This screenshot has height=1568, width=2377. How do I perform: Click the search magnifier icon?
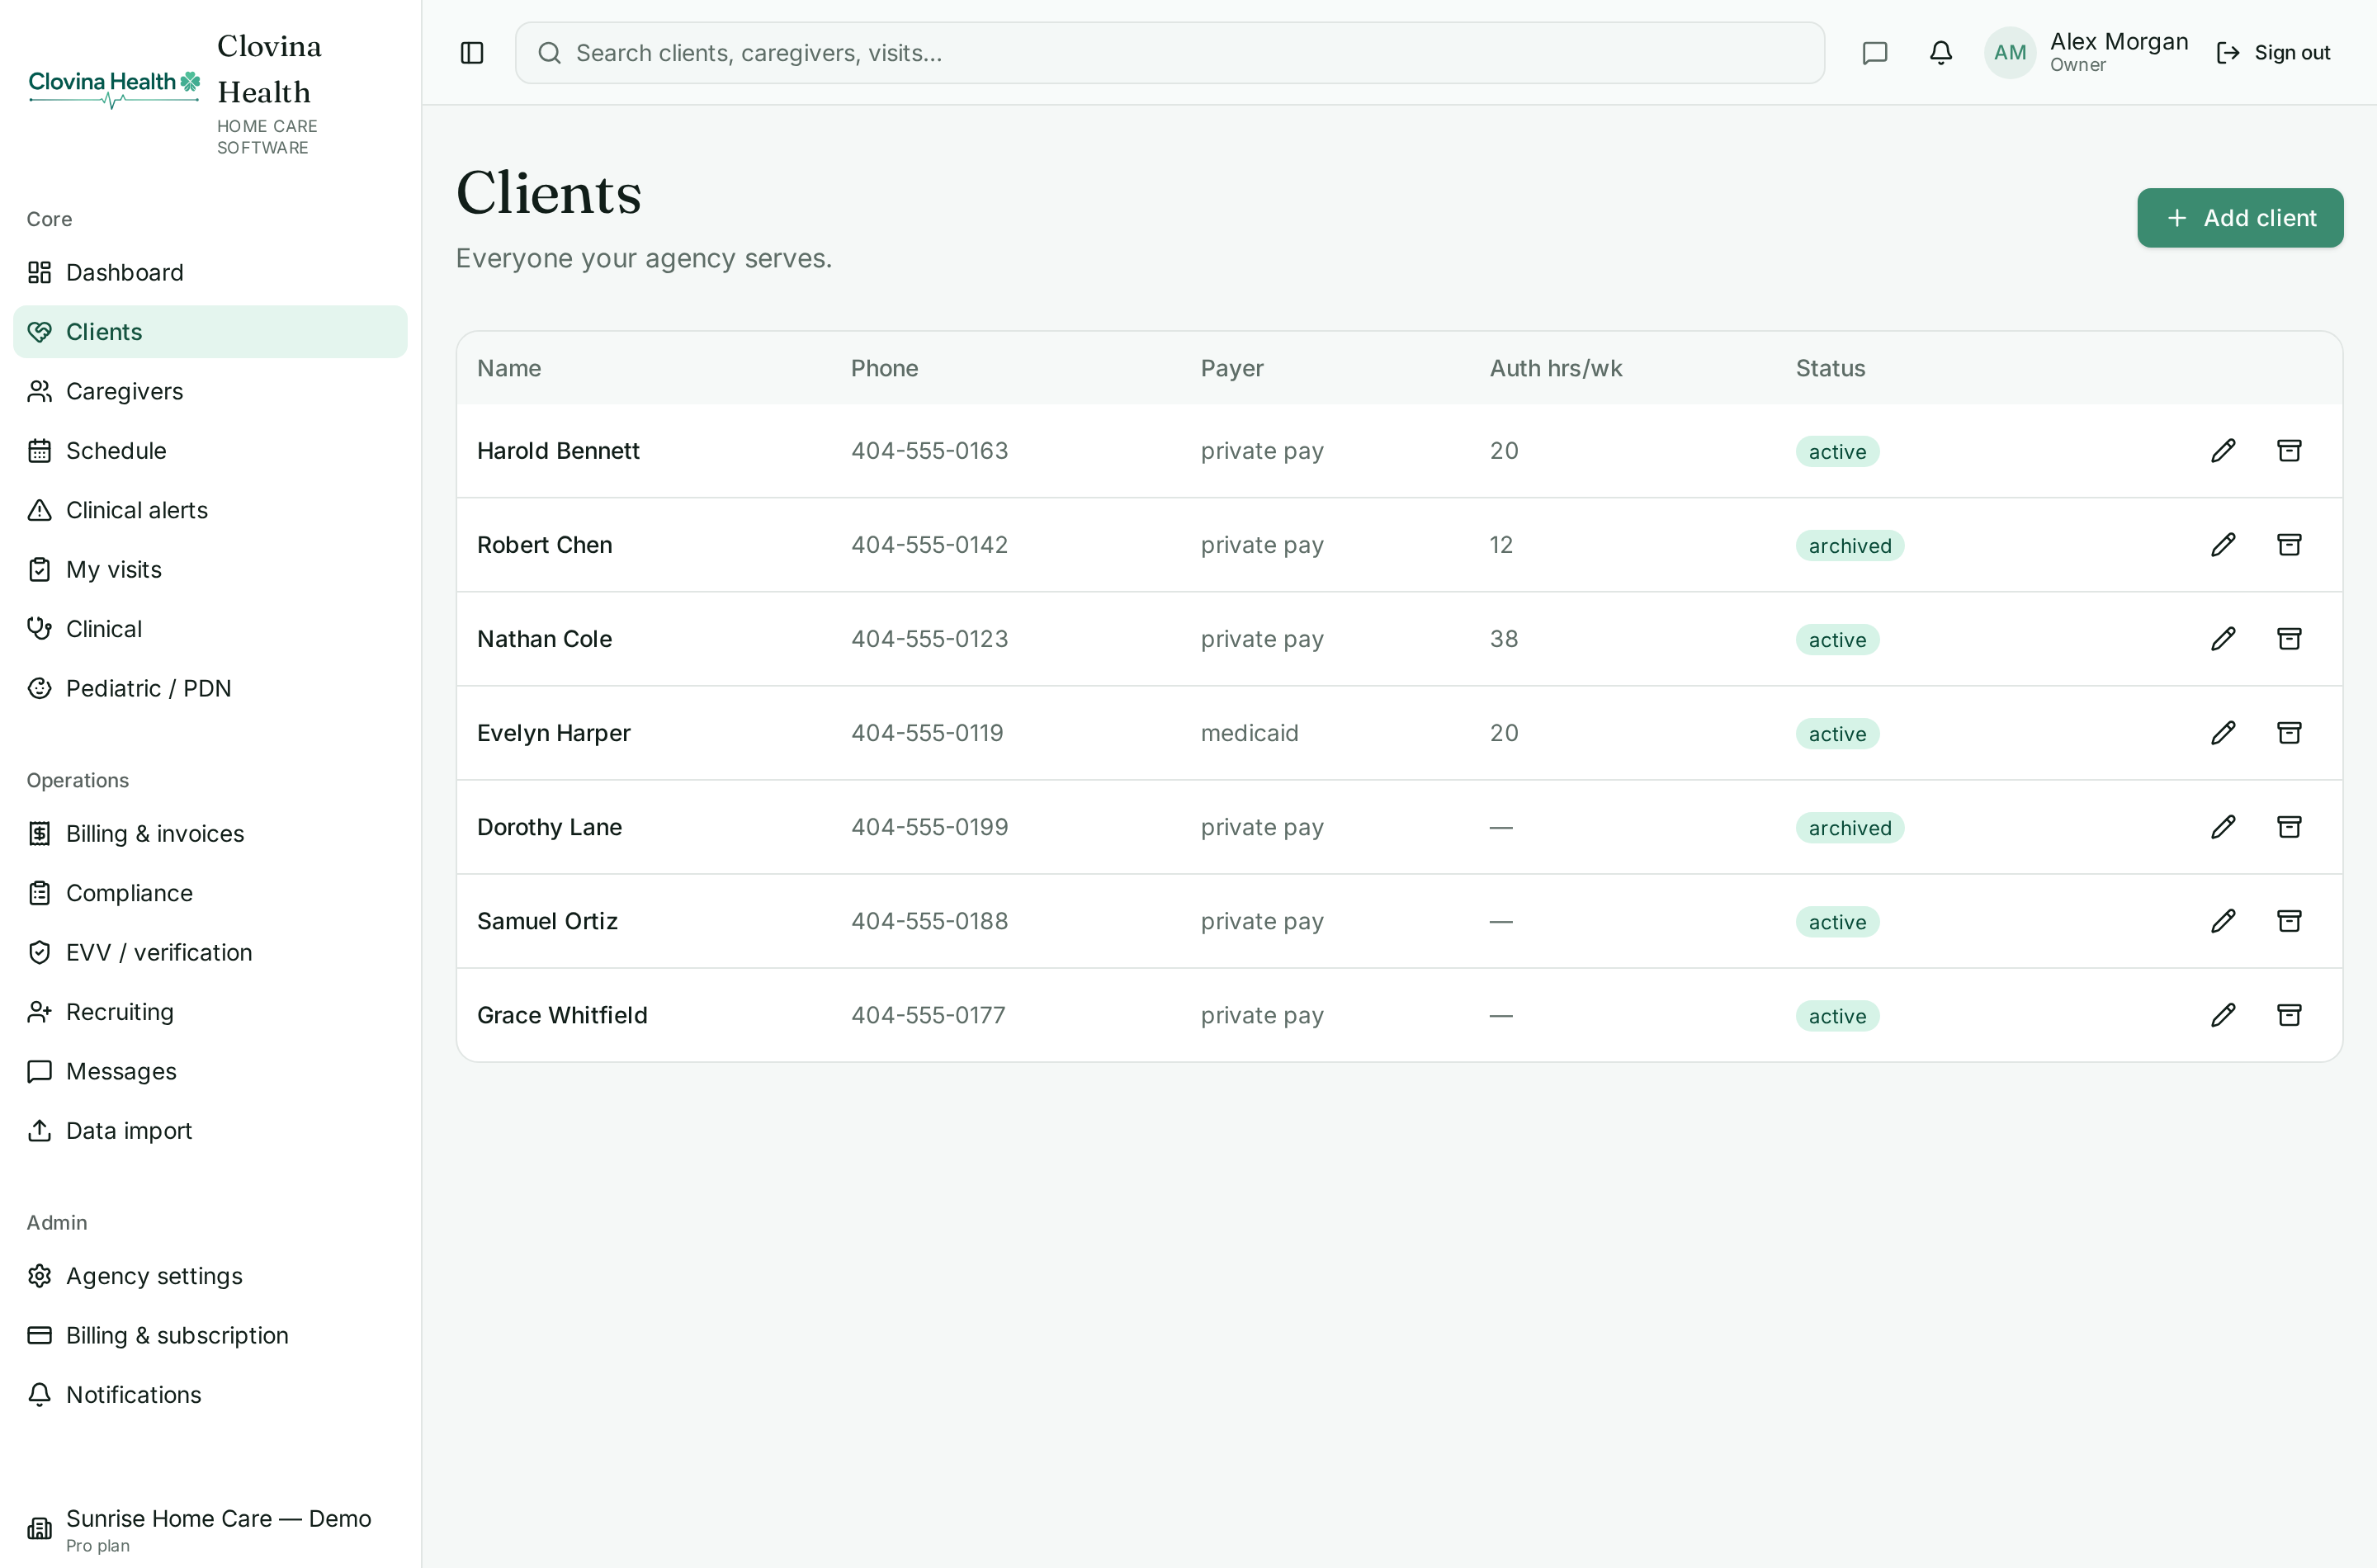pos(549,53)
